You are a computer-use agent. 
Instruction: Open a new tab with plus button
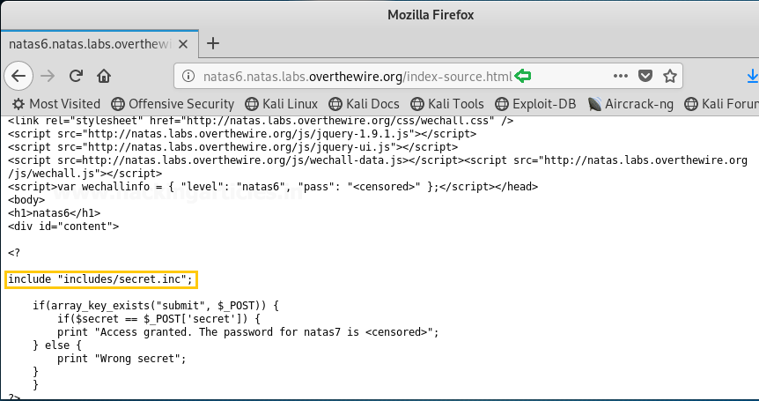[212, 43]
